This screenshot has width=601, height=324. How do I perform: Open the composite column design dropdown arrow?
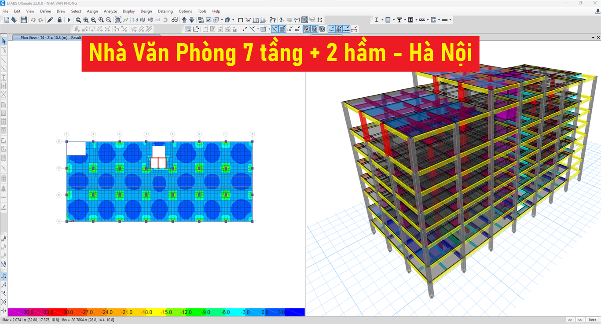[416, 20]
